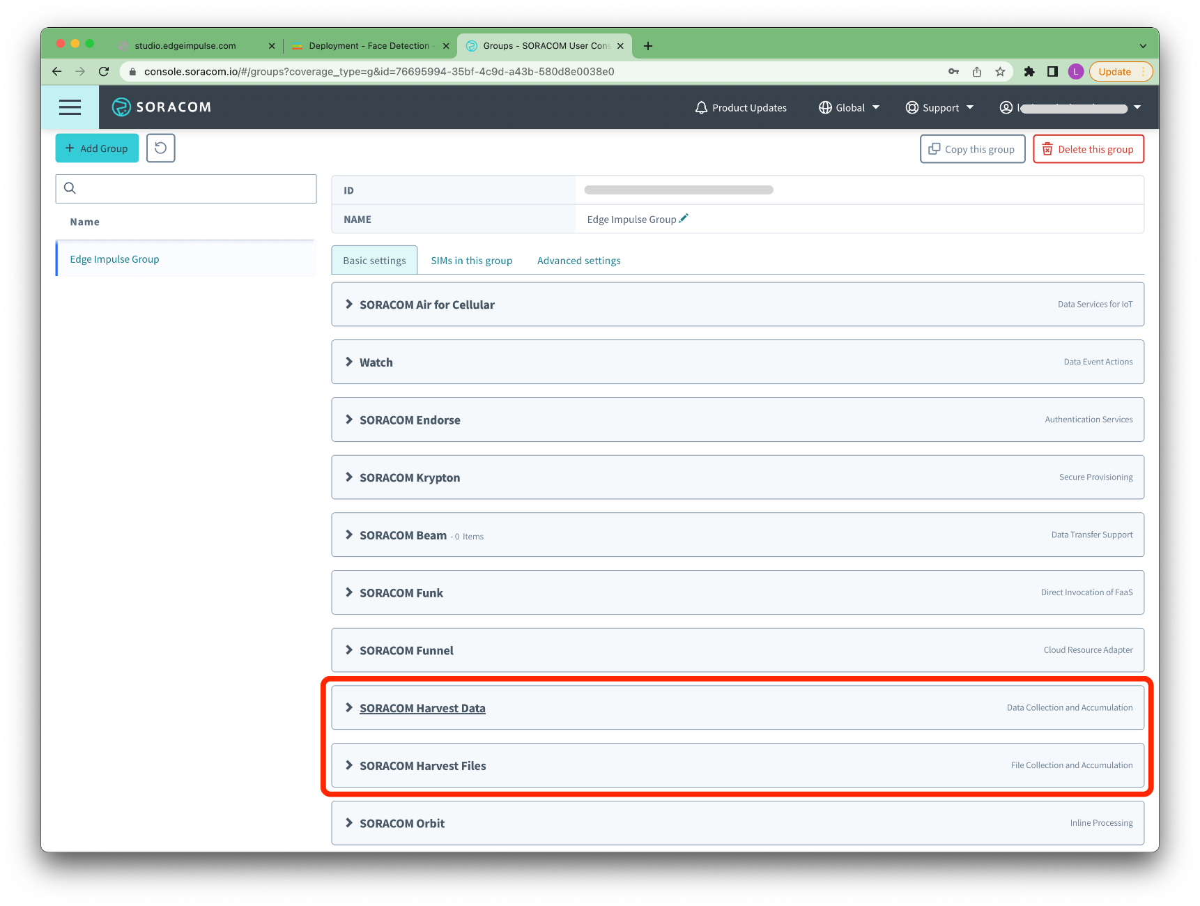Edit group name with pencil icon
The height and width of the screenshot is (906, 1200).
684,218
